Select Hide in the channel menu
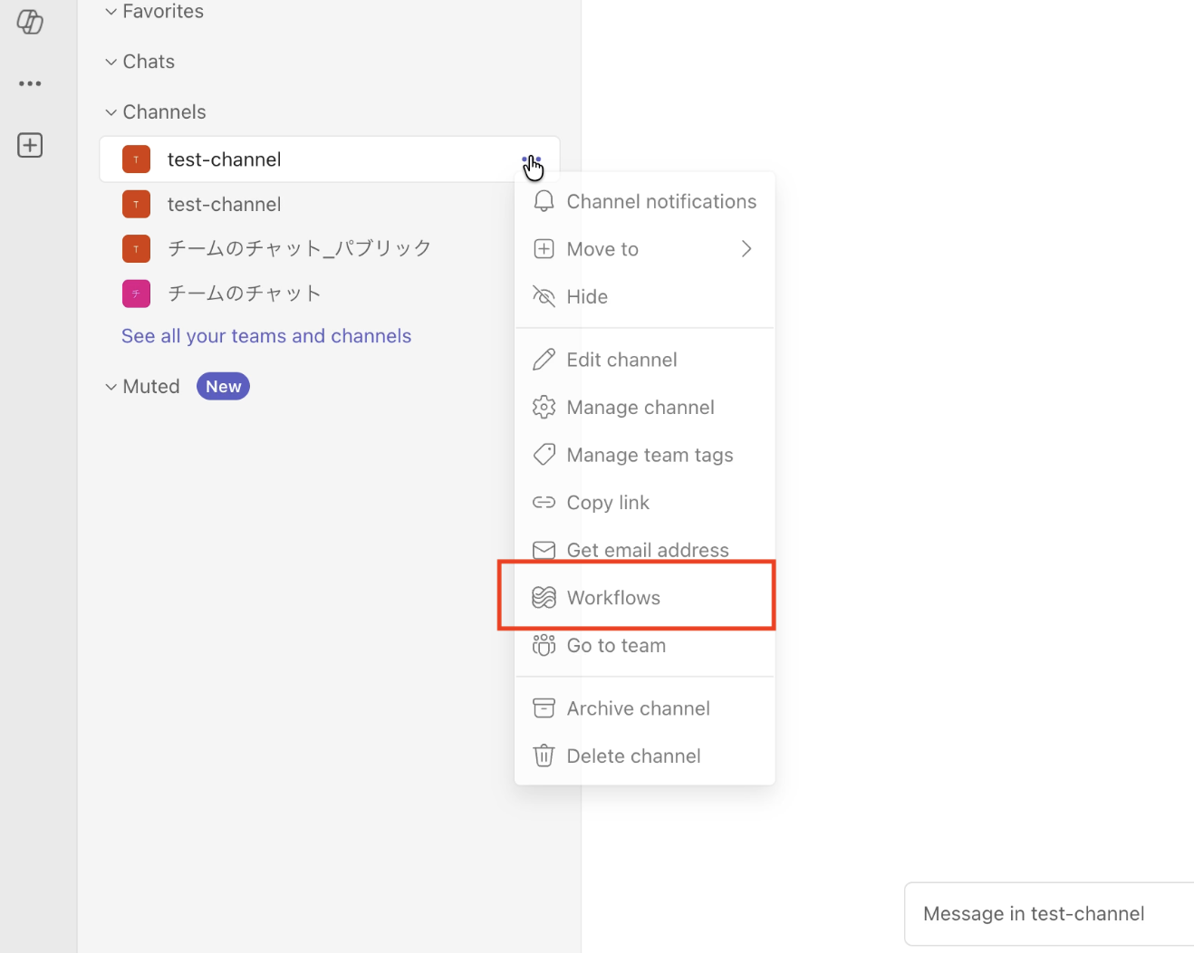The image size is (1194, 953). click(x=645, y=296)
